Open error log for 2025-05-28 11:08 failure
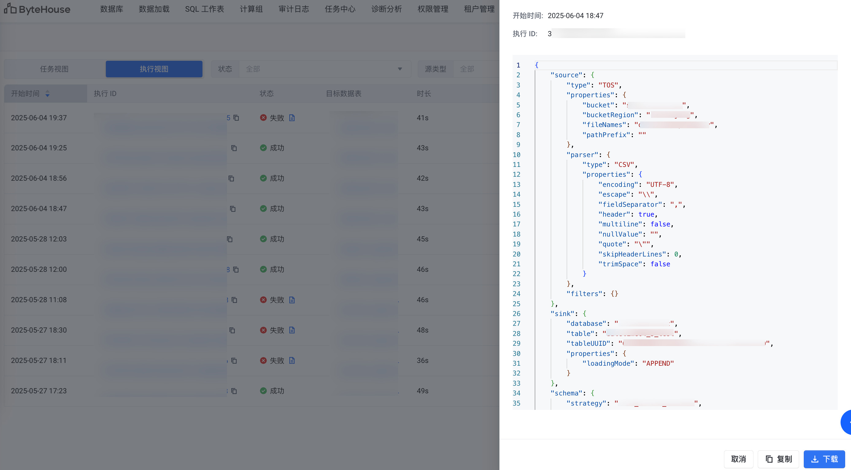 click(x=292, y=300)
